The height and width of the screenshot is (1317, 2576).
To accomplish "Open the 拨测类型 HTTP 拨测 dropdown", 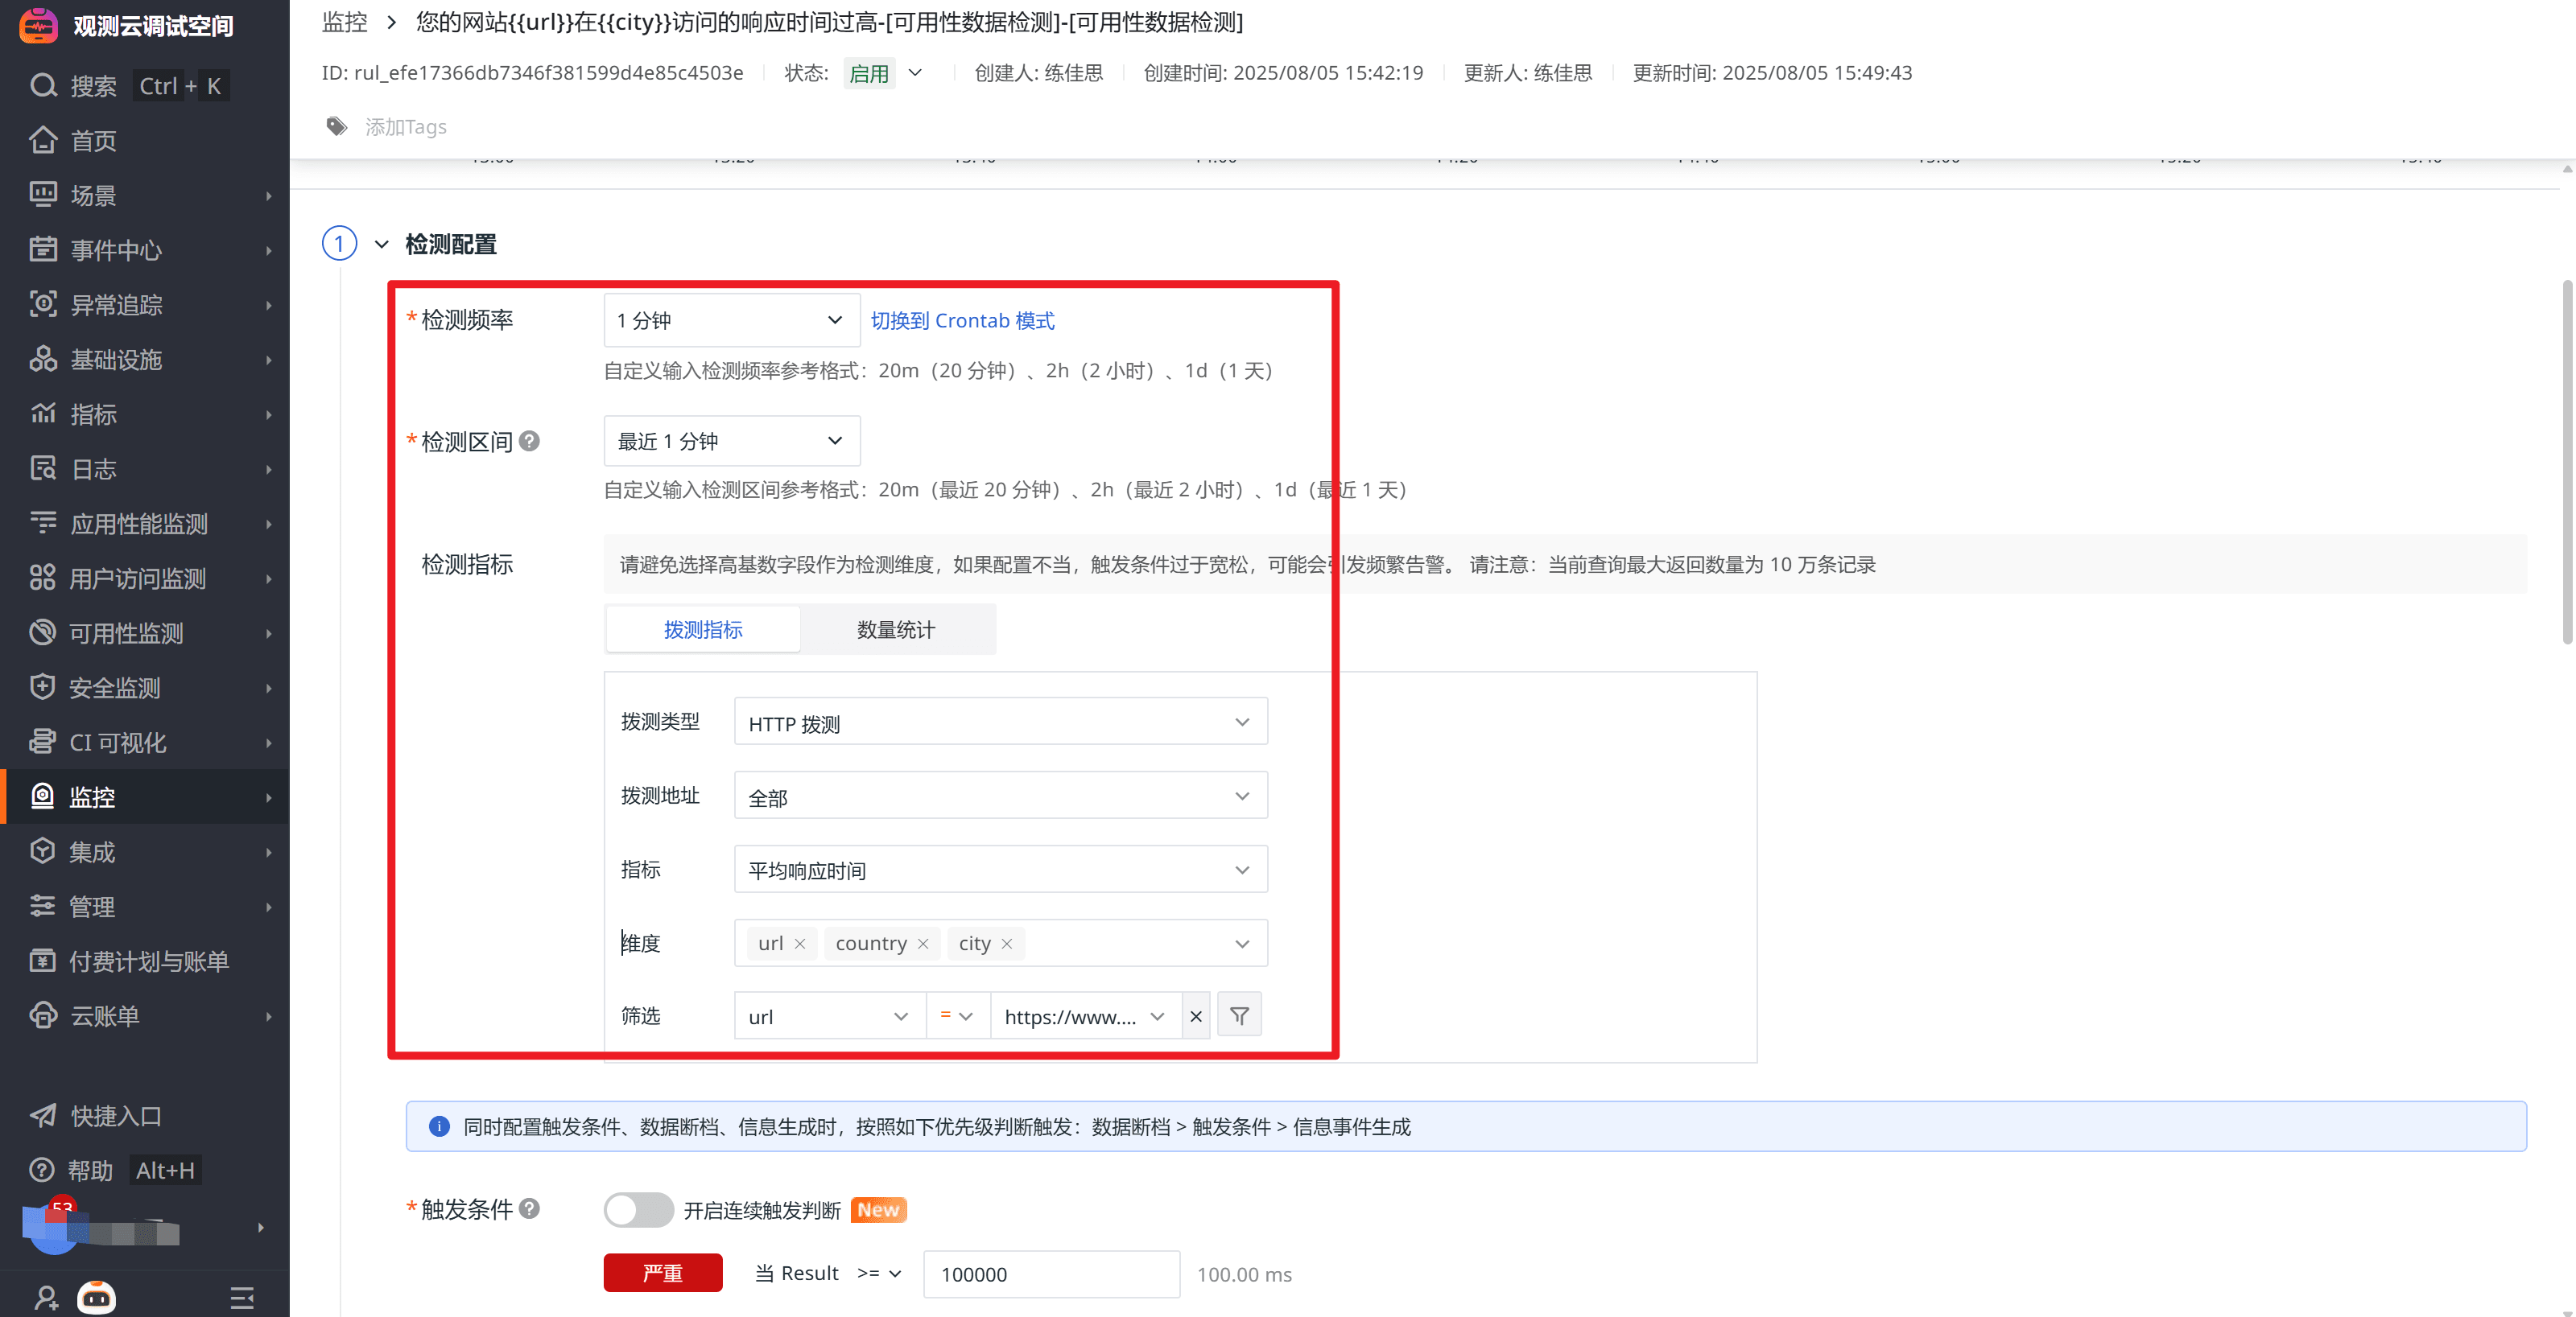I will pos(1000,722).
